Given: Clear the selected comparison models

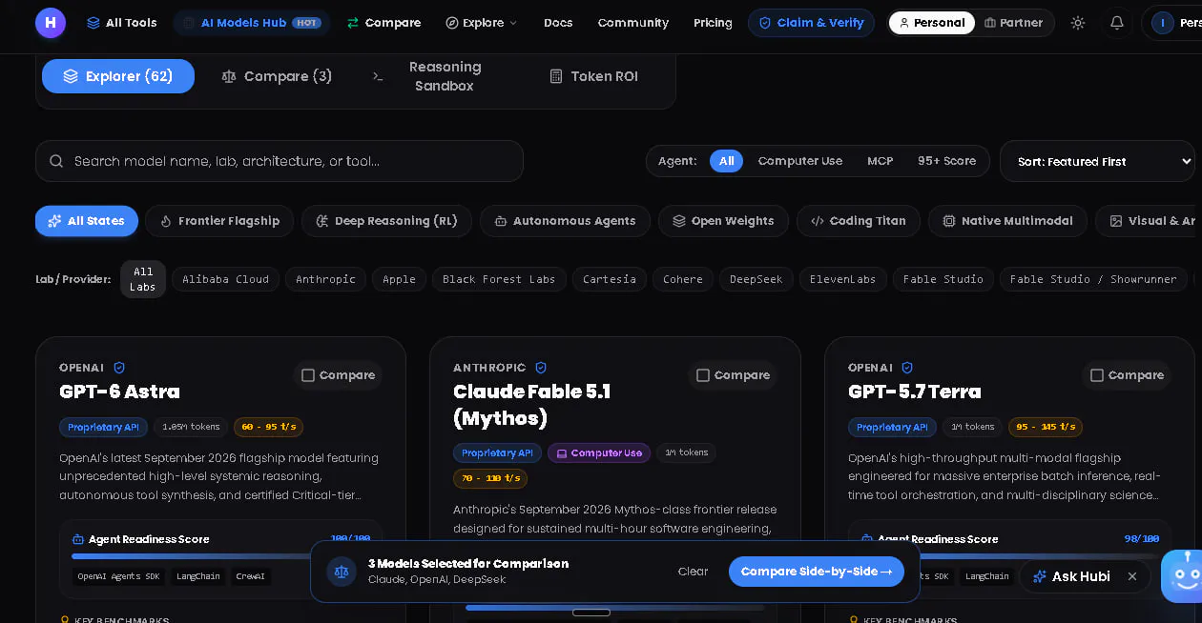Looking at the screenshot, I should pyautogui.click(x=693, y=572).
